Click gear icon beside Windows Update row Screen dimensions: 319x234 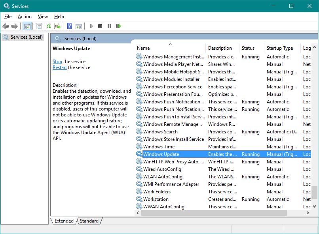coord(139,154)
